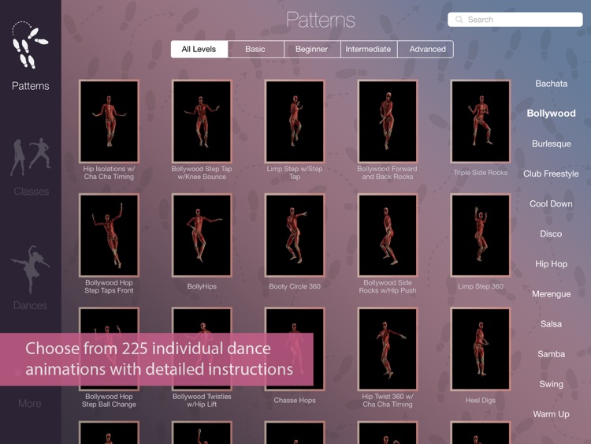Open Hip Isolations w/ Cha Cha Timing thumbnail
The width and height of the screenshot is (591, 444).
click(x=109, y=121)
